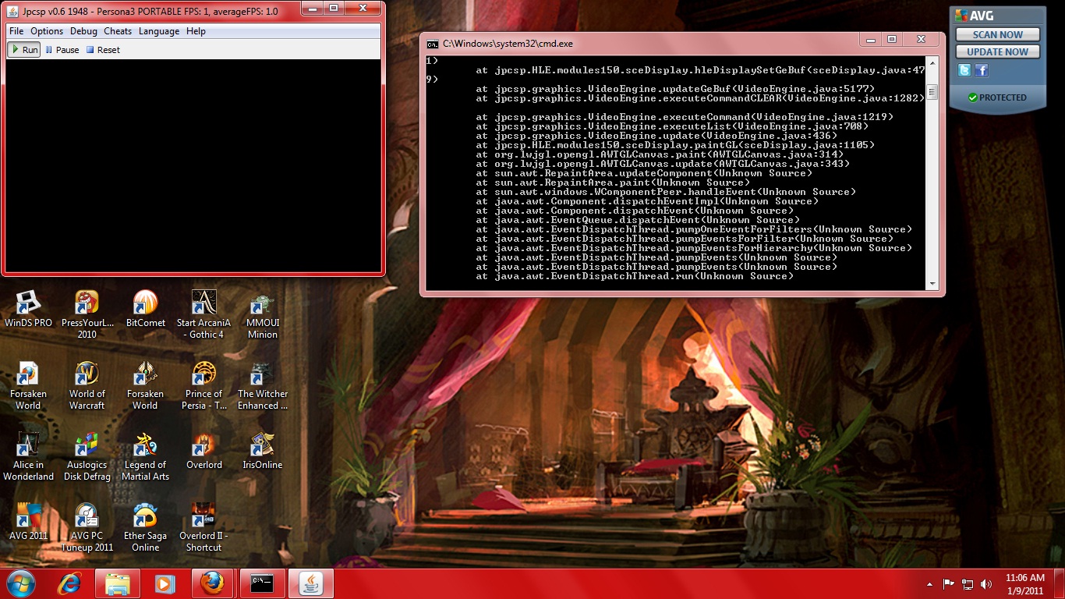Image resolution: width=1065 pixels, height=599 pixels.
Task: Open the File menu
Action: click(x=16, y=31)
